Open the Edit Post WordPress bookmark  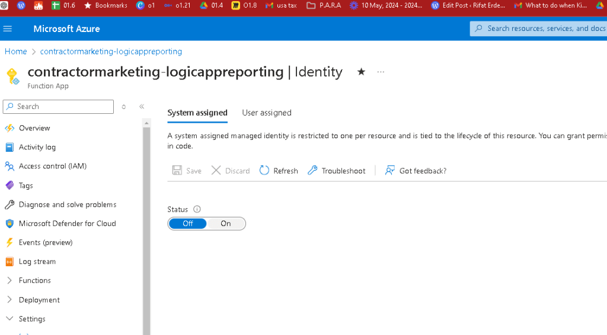point(468,5)
